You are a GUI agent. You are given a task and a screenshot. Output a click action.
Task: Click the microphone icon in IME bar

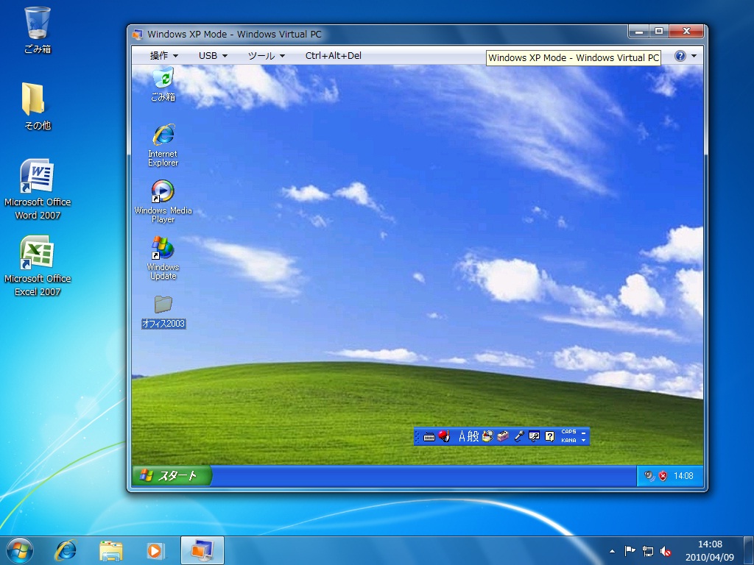tap(519, 436)
